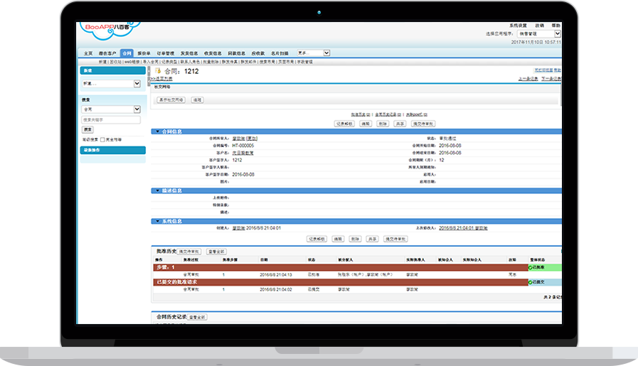Go to 上一条记录
Screen dimensions: 638x366
tap(528, 79)
